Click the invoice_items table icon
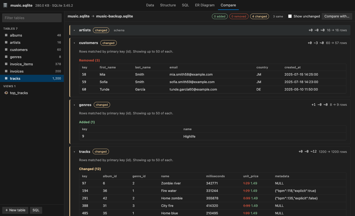Screen dimensions: 355x216 pyautogui.click(x=6, y=64)
